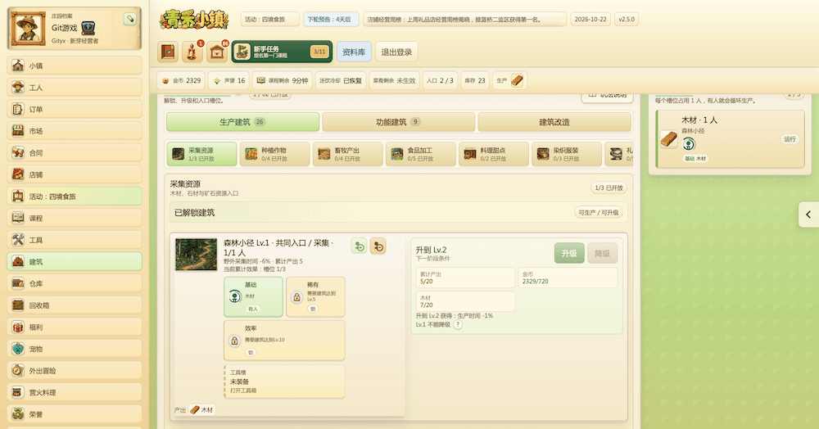The image size is (819, 429).
Task: Click the journal book icon in the toolbar
Action: 168,52
